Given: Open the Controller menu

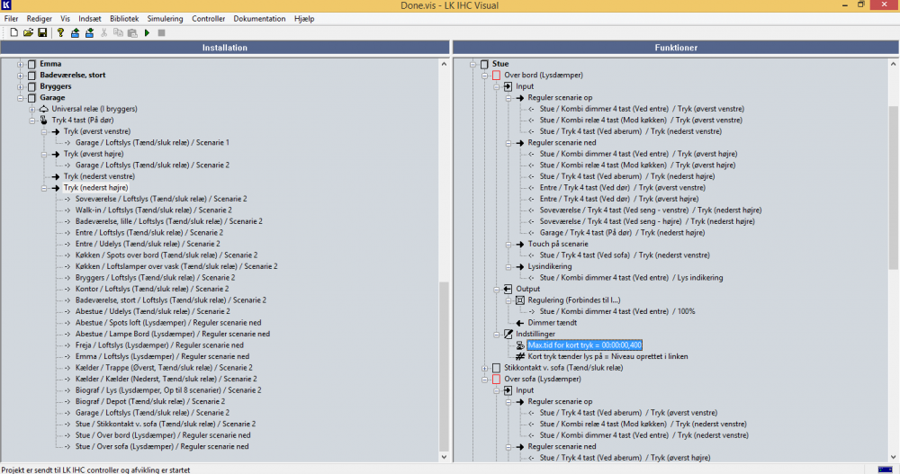Looking at the screenshot, I should point(209,19).
